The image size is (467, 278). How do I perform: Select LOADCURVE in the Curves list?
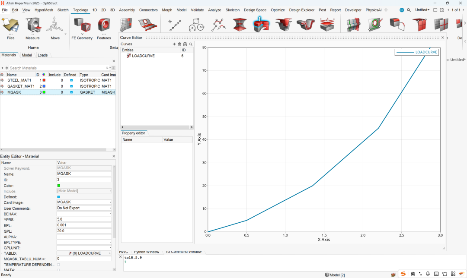[143, 56]
